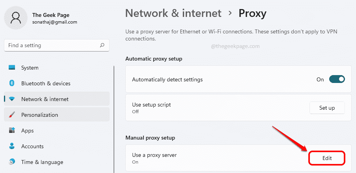This screenshot has width=356, height=173.
Task: Open Bluetooth & devices settings
Action: point(46,83)
